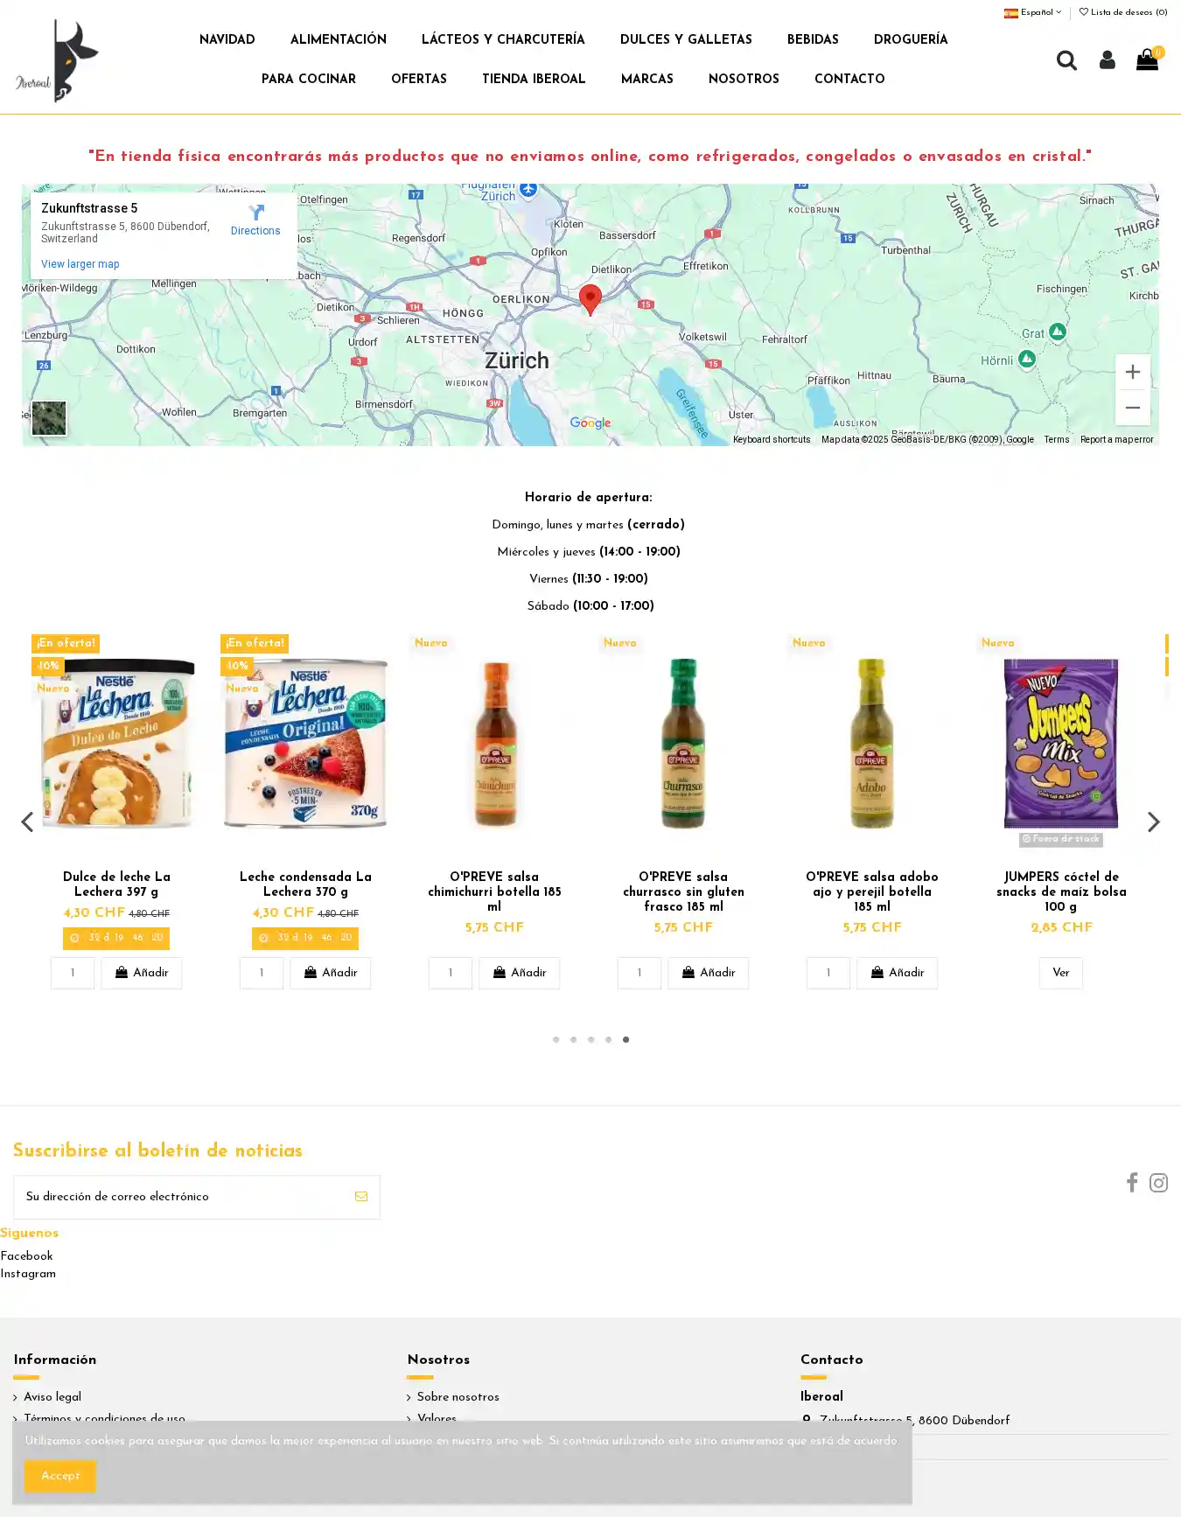Screen dimensions: 1181x1517
Task: Open the user account icon
Action: point(1107,60)
